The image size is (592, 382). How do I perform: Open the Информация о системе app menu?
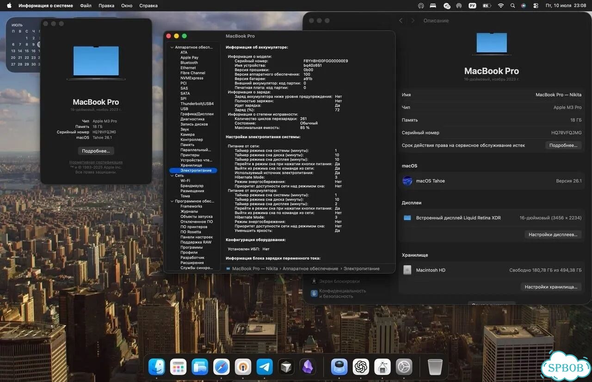(46, 6)
